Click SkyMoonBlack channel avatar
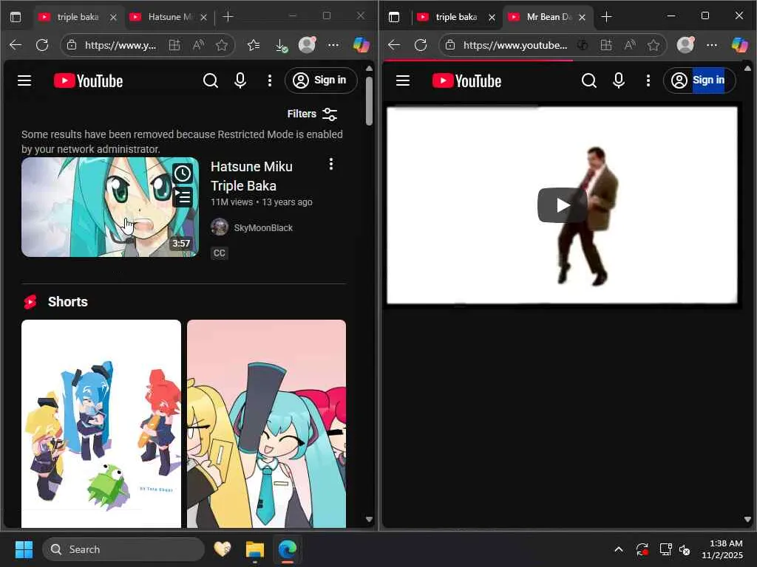 (x=220, y=227)
